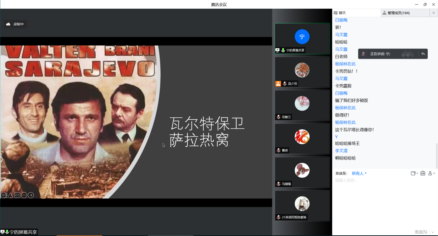Open the file folder dropdown in chat
438x236 pixels.
tap(414, 173)
